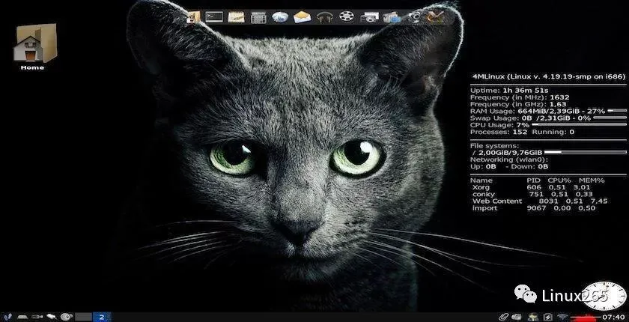Open the film reel video player
629x322 pixels.
tap(347, 16)
